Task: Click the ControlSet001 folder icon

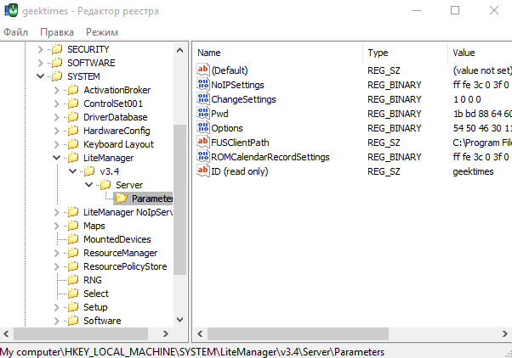Action: coord(73,103)
